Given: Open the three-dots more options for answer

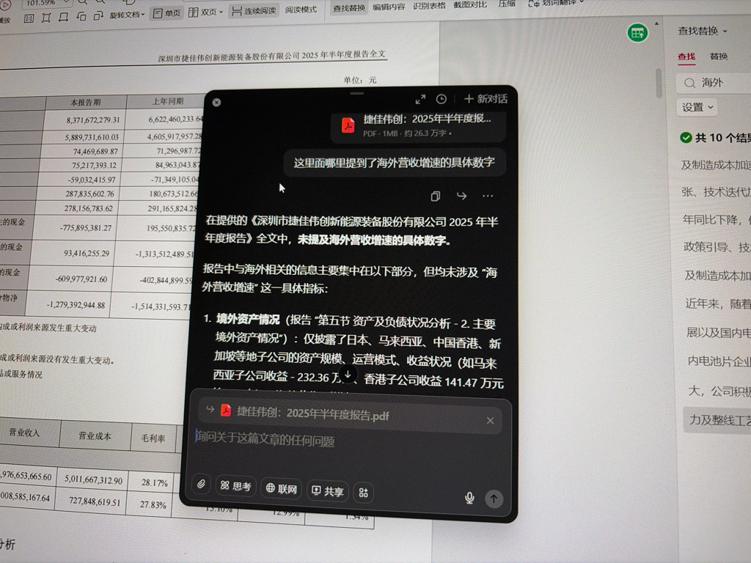Looking at the screenshot, I should (488, 196).
